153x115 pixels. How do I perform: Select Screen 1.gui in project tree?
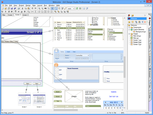click(x=137, y=40)
